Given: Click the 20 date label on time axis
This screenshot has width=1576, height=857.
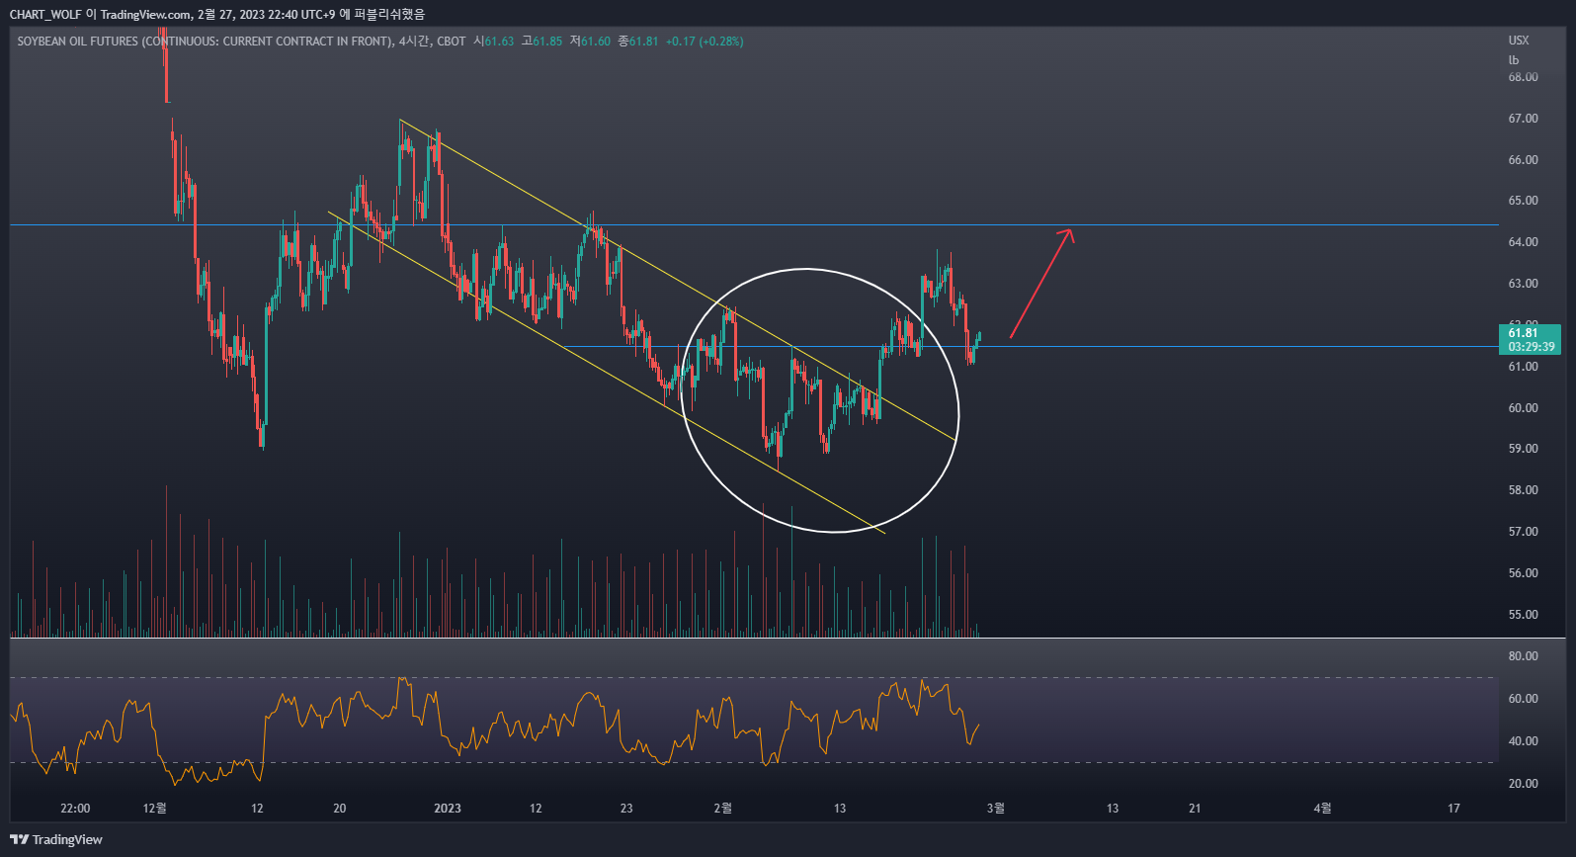Looking at the screenshot, I should click(x=340, y=809).
